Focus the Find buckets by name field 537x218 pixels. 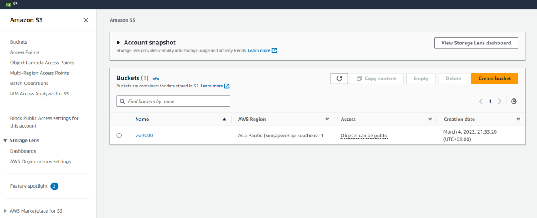click(173, 101)
